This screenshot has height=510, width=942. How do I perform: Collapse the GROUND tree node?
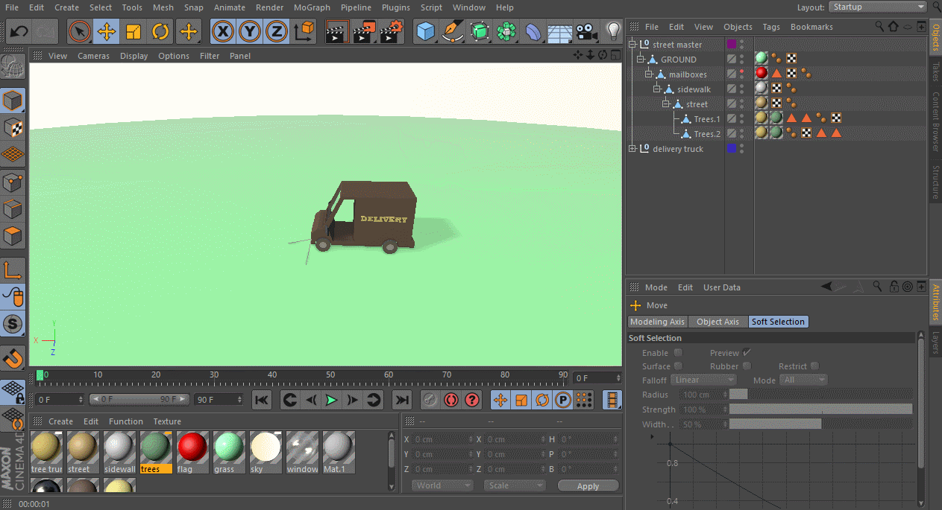pos(641,60)
